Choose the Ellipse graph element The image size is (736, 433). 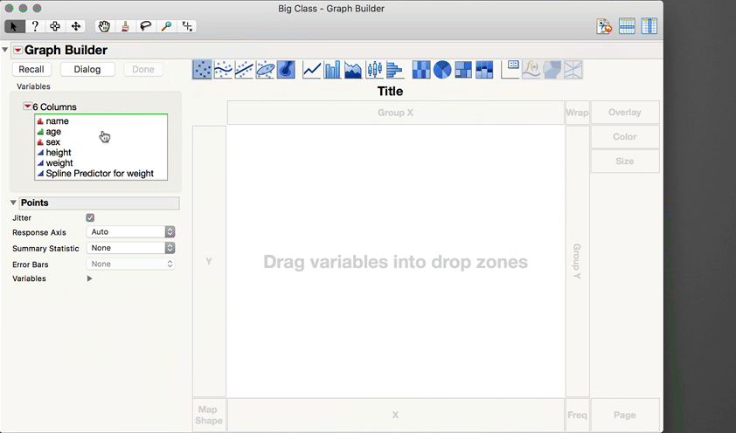click(x=265, y=70)
